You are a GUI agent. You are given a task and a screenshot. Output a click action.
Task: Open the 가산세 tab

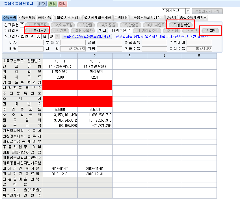[x=171, y=18]
